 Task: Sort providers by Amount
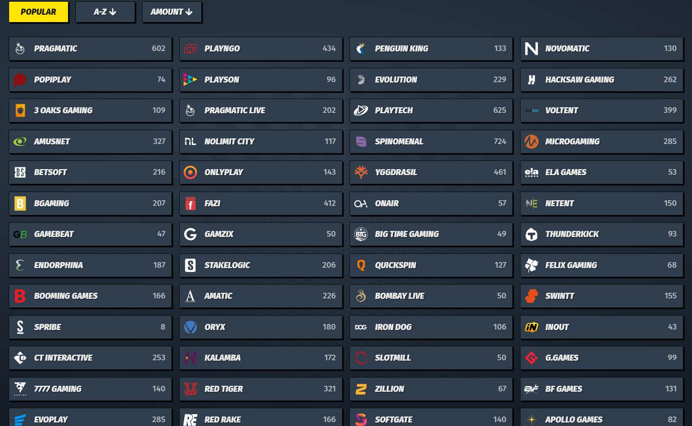pos(171,12)
